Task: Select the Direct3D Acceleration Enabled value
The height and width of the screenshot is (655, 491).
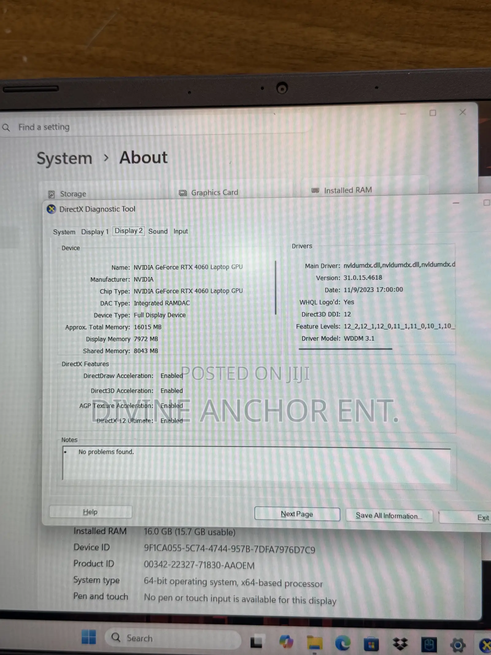Action: point(172,391)
